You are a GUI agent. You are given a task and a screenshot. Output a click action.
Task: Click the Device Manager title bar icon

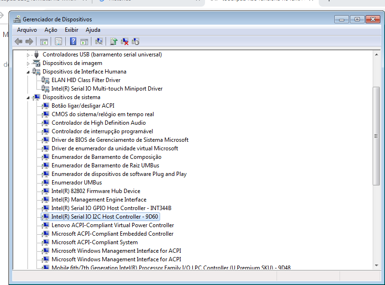[x=17, y=19]
